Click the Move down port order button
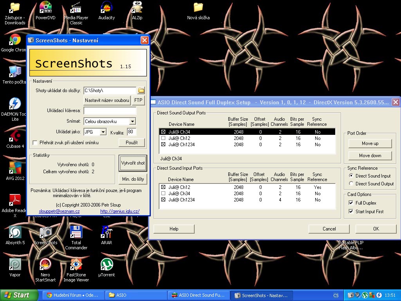Screen dimensions: 401x301 (x=370, y=155)
